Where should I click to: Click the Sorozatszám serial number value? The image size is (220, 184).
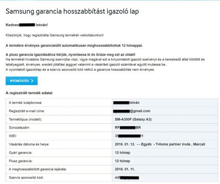tap(128, 128)
